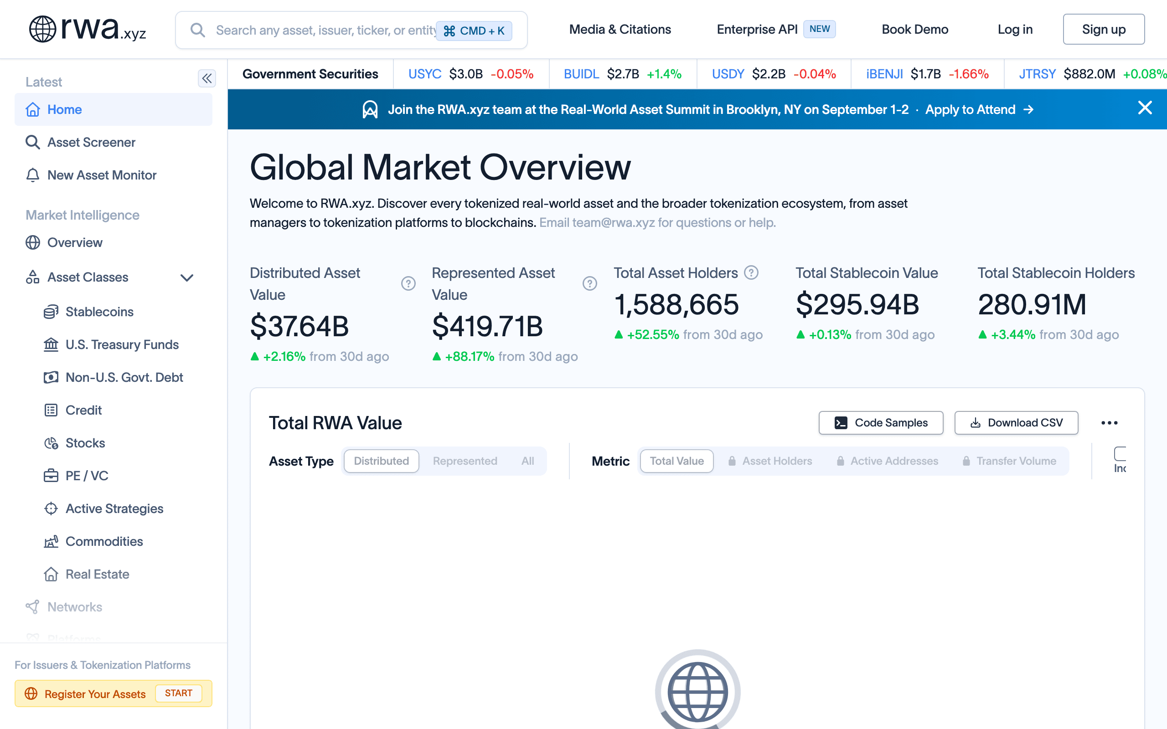Screen dimensions: 1167x729
Task: Open New Asset Monitor in sidebar
Action: [114, 175]
